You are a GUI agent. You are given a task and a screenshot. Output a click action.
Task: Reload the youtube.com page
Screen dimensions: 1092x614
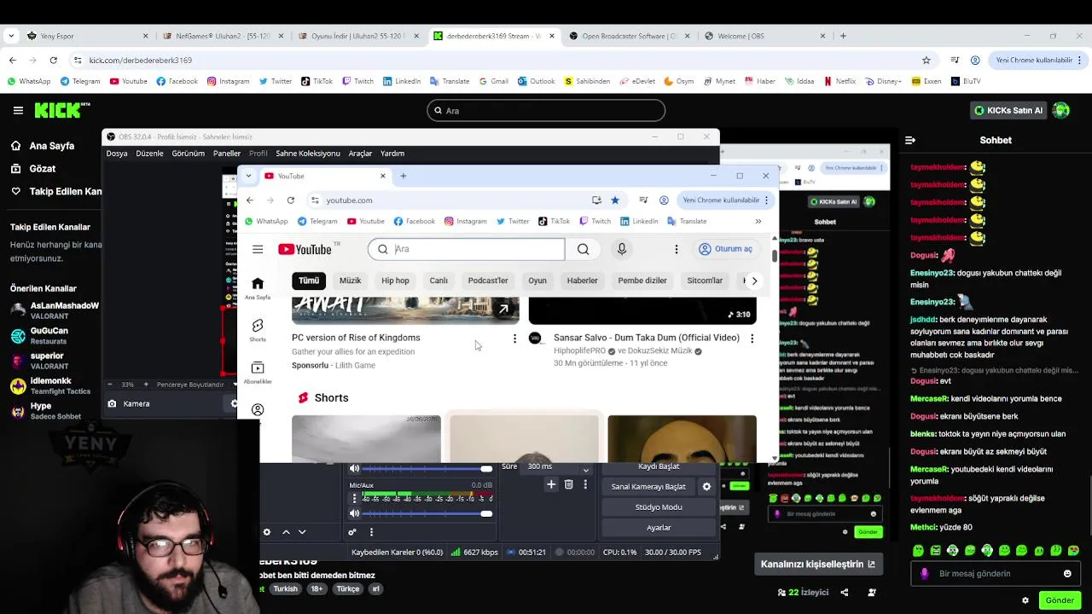click(x=291, y=200)
